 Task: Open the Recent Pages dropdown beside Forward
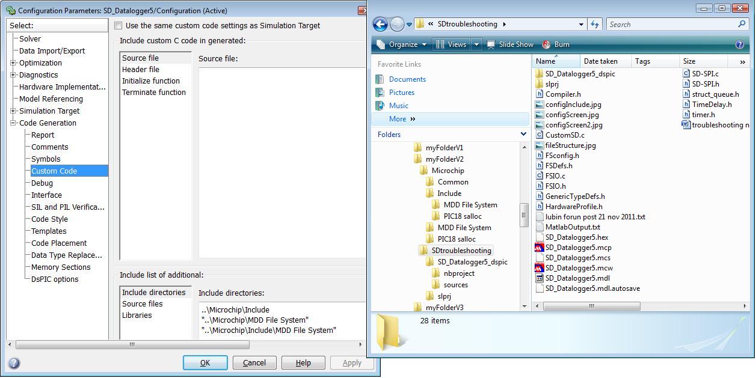point(409,25)
